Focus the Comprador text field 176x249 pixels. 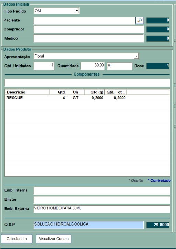89,29
